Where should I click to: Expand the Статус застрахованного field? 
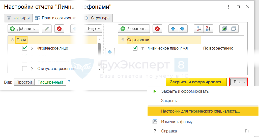coord(32,69)
